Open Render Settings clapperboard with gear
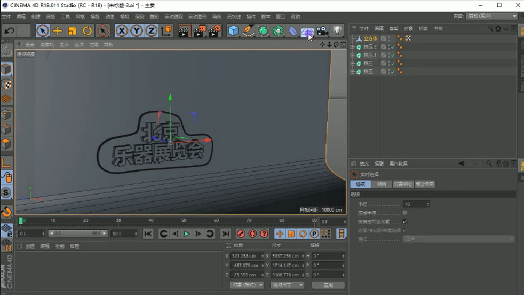The height and width of the screenshot is (295, 524). pos(214,31)
